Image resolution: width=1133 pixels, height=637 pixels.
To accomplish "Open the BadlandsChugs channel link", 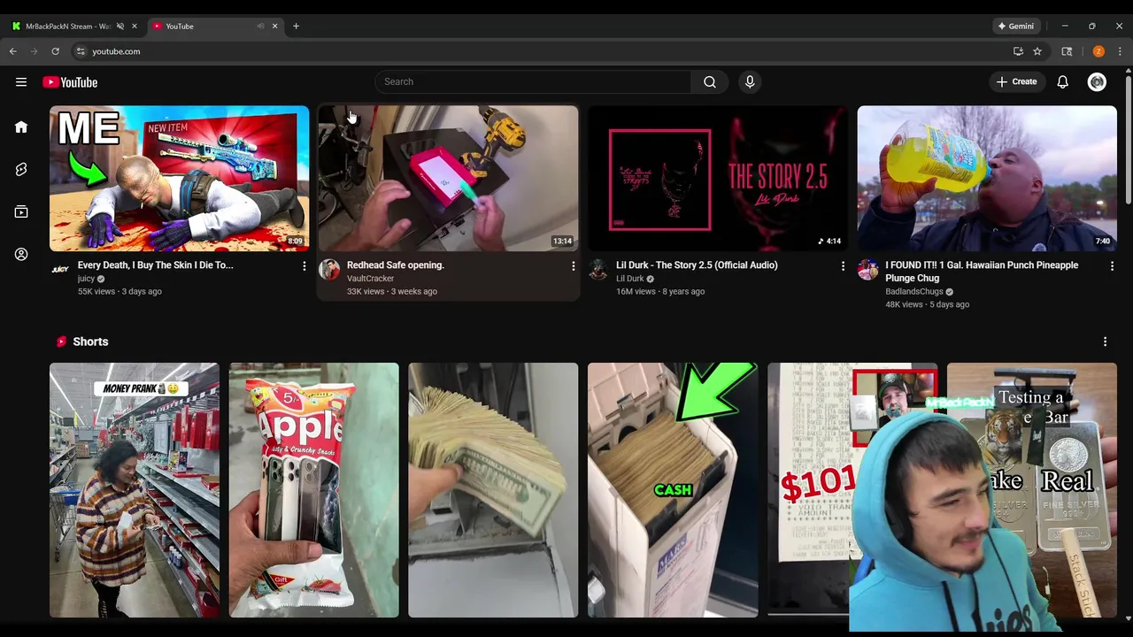I will point(914,292).
